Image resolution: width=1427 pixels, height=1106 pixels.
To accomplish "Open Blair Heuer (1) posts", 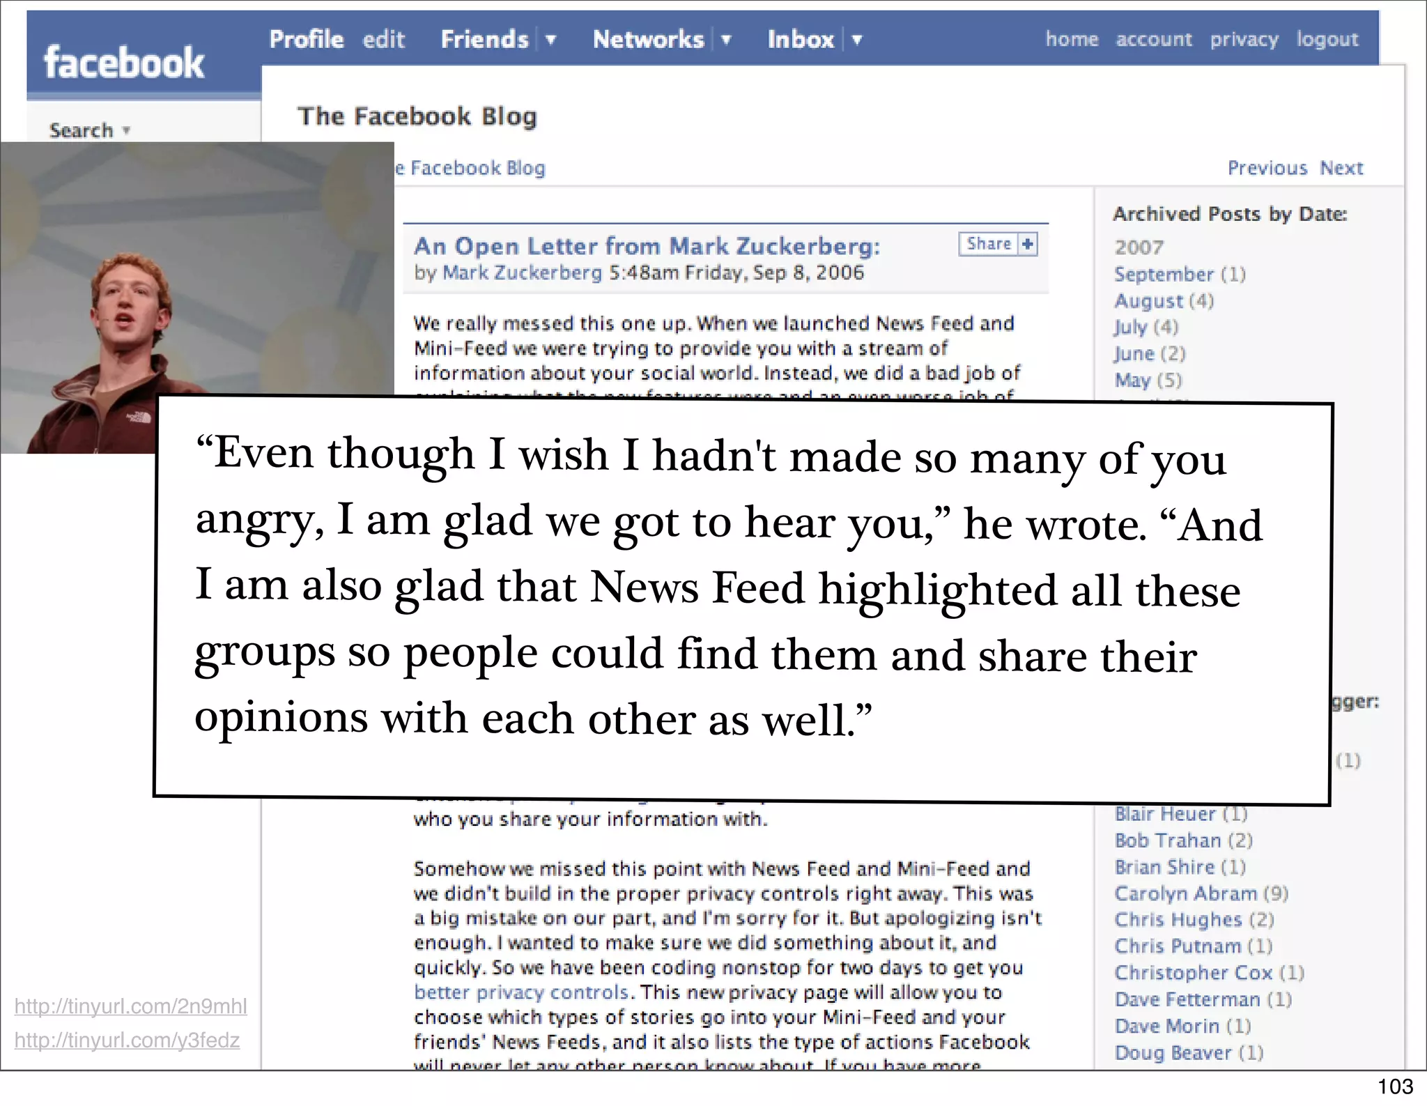I will pos(1181,814).
